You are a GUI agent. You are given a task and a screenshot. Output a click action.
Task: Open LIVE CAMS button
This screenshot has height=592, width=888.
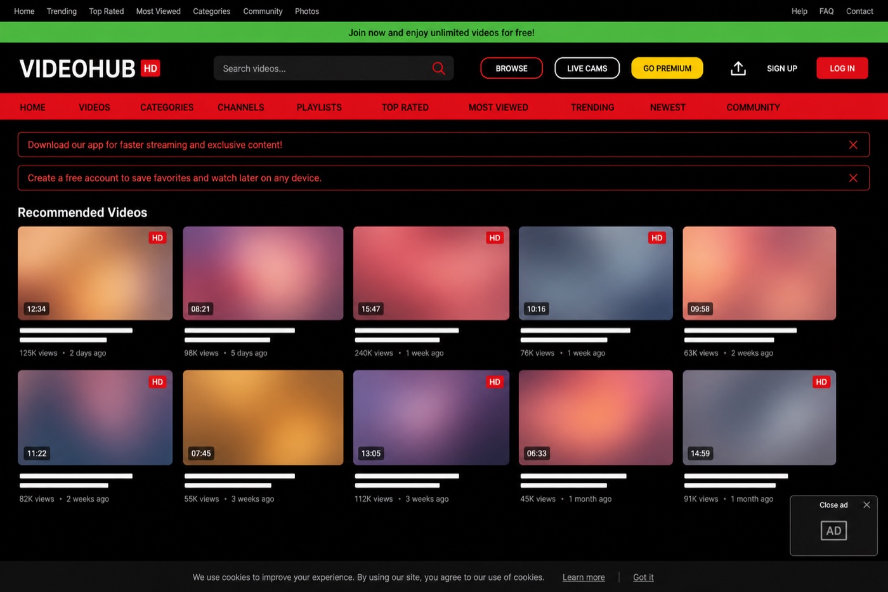[587, 69]
